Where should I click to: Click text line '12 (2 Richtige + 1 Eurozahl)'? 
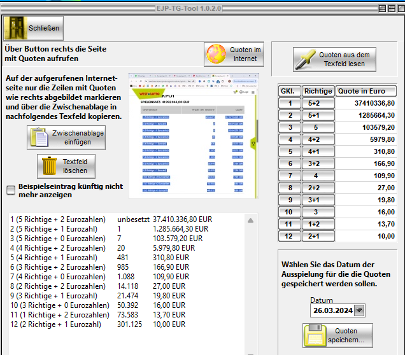pos(56,324)
